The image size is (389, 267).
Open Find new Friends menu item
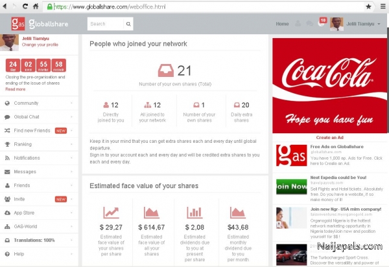[39, 131]
